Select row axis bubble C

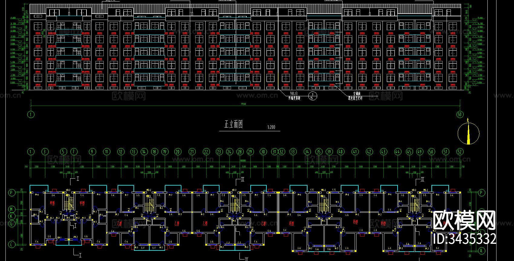[11, 244]
